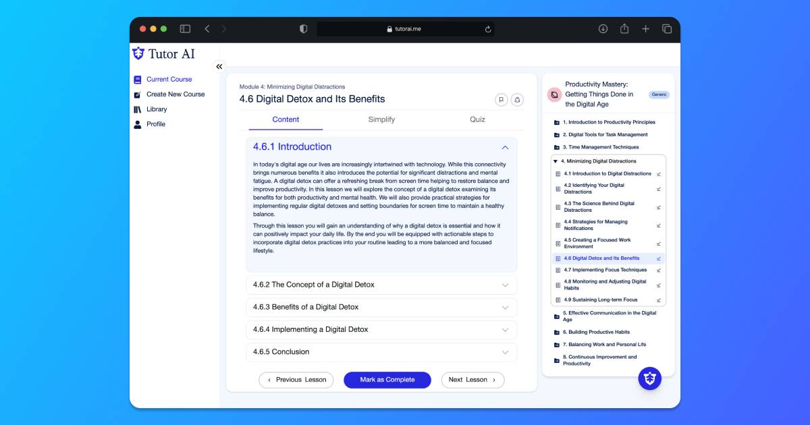810x425 pixels.
Task: Collapse Module 4 in the course outline
Action: [555, 161]
